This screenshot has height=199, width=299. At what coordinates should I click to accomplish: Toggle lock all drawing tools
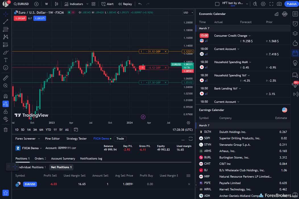[x=5, y=112]
